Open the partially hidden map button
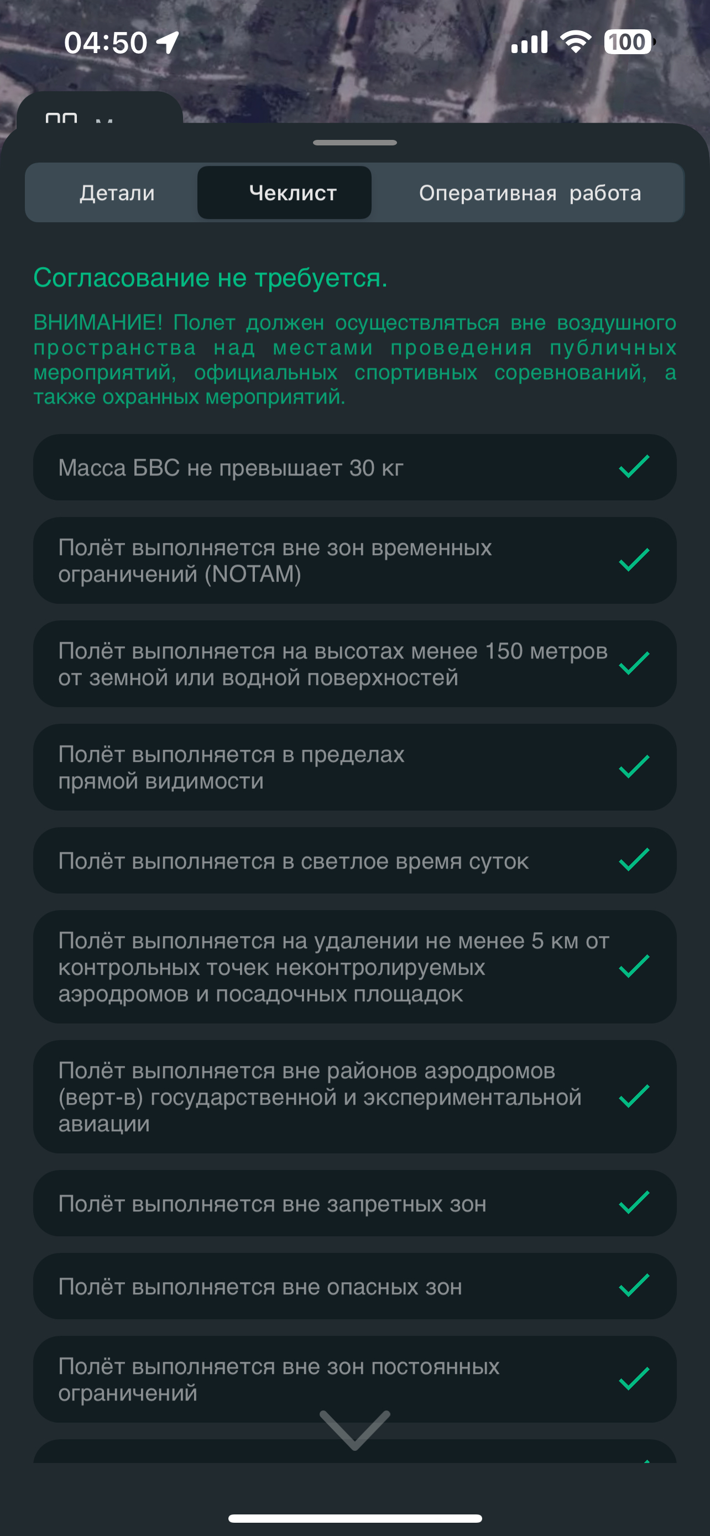710x1536 pixels. pyautogui.click(x=100, y=109)
